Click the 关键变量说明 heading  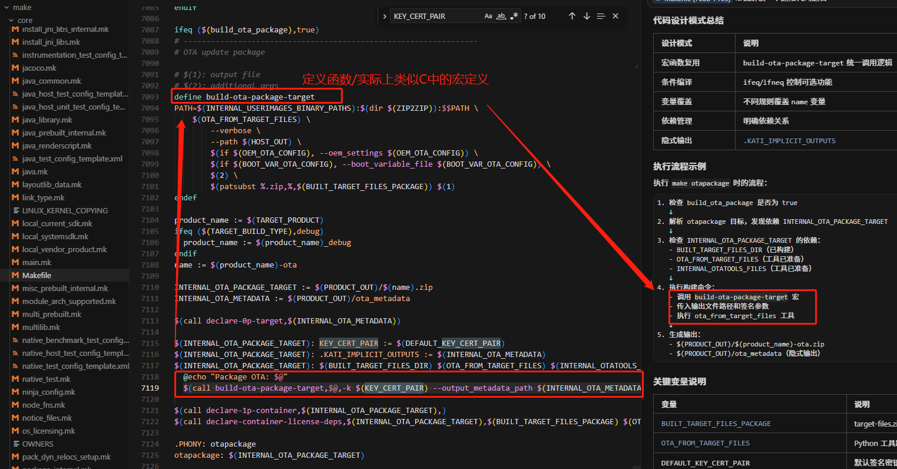[x=680, y=382]
